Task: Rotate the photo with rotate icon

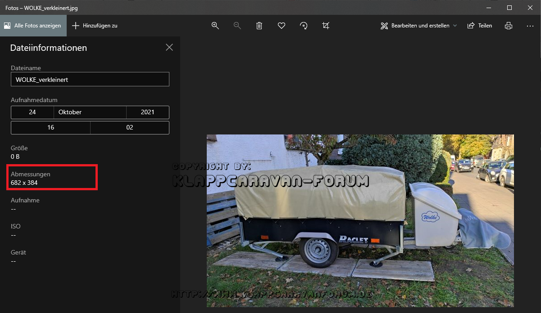Action: click(304, 26)
